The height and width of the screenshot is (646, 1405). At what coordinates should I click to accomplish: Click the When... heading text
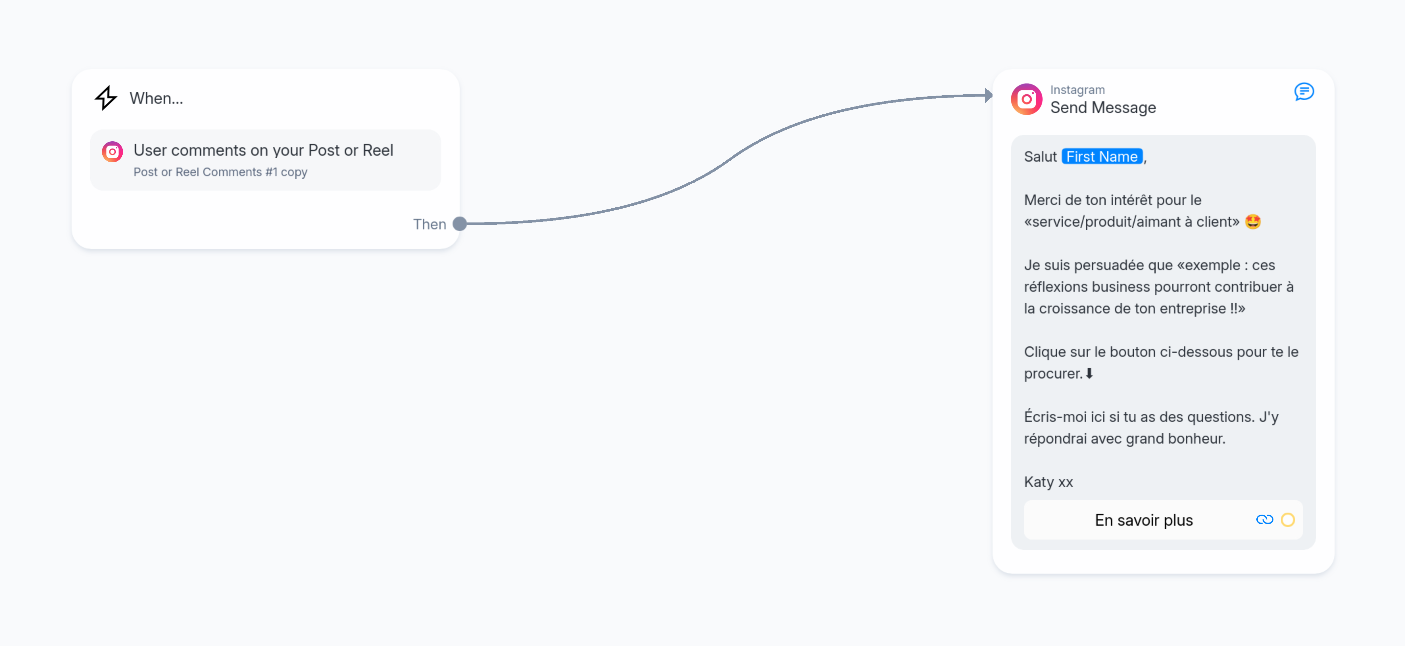tap(156, 98)
